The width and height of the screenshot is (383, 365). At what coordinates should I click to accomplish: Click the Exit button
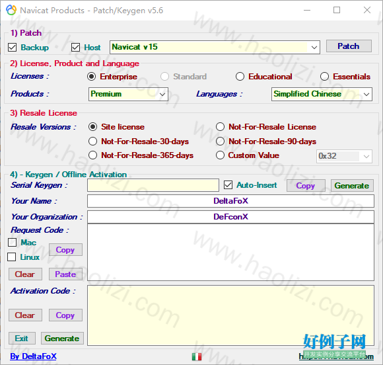(22, 338)
